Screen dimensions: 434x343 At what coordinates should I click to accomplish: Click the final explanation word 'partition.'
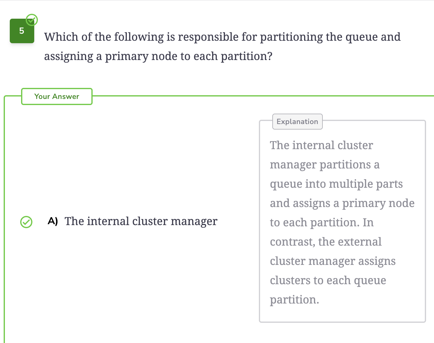click(294, 300)
